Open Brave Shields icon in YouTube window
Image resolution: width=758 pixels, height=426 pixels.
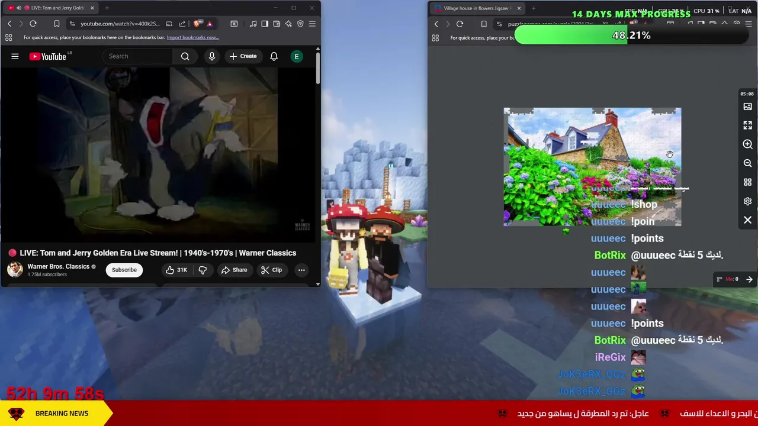pos(197,24)
